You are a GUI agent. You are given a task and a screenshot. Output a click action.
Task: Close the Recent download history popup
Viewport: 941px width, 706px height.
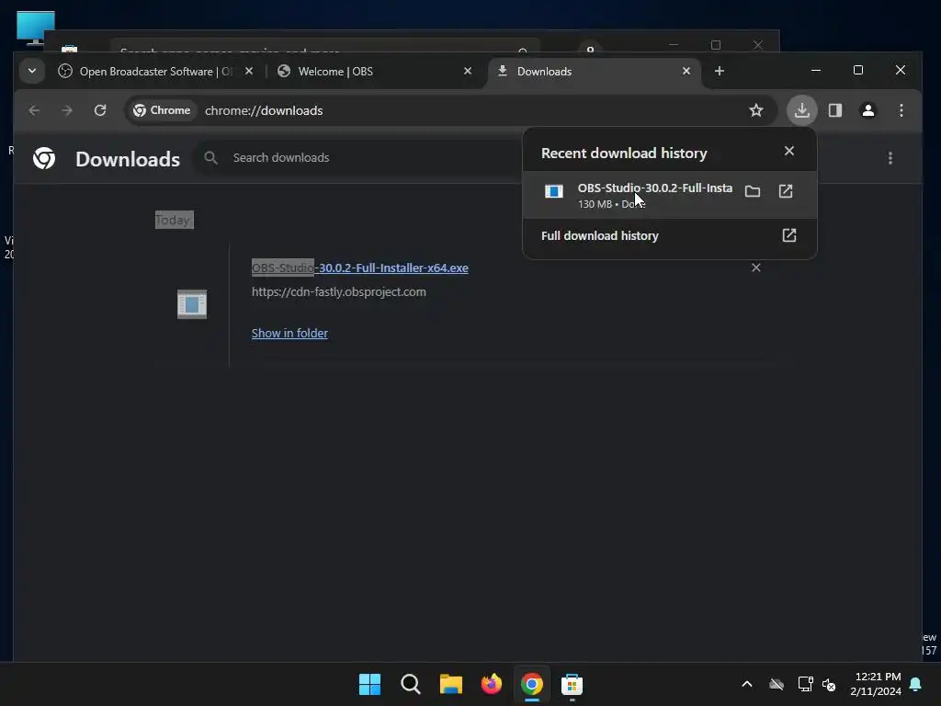click(789, 152)
